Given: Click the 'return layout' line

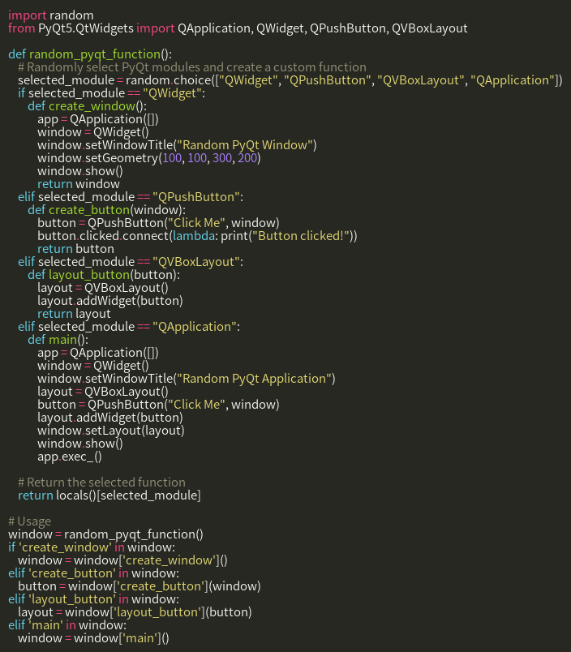Looking at the screenshot, I should pyautogui.click(x=74, y=314).
